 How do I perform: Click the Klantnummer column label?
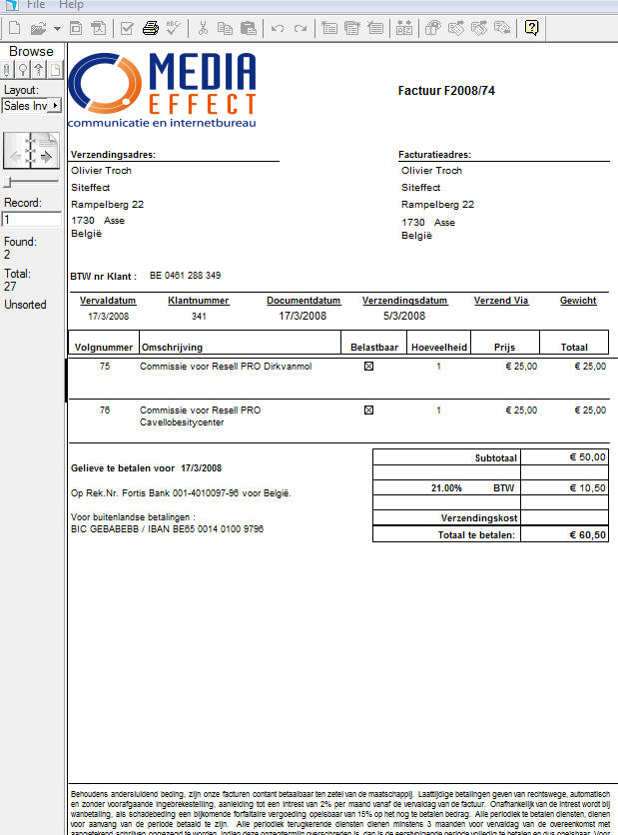tap(198, 301)
